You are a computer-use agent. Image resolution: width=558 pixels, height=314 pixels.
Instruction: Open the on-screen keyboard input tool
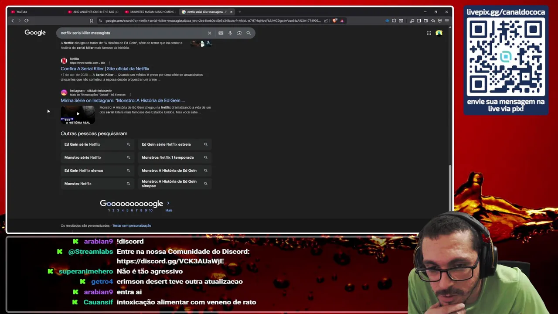click(221, 33)
